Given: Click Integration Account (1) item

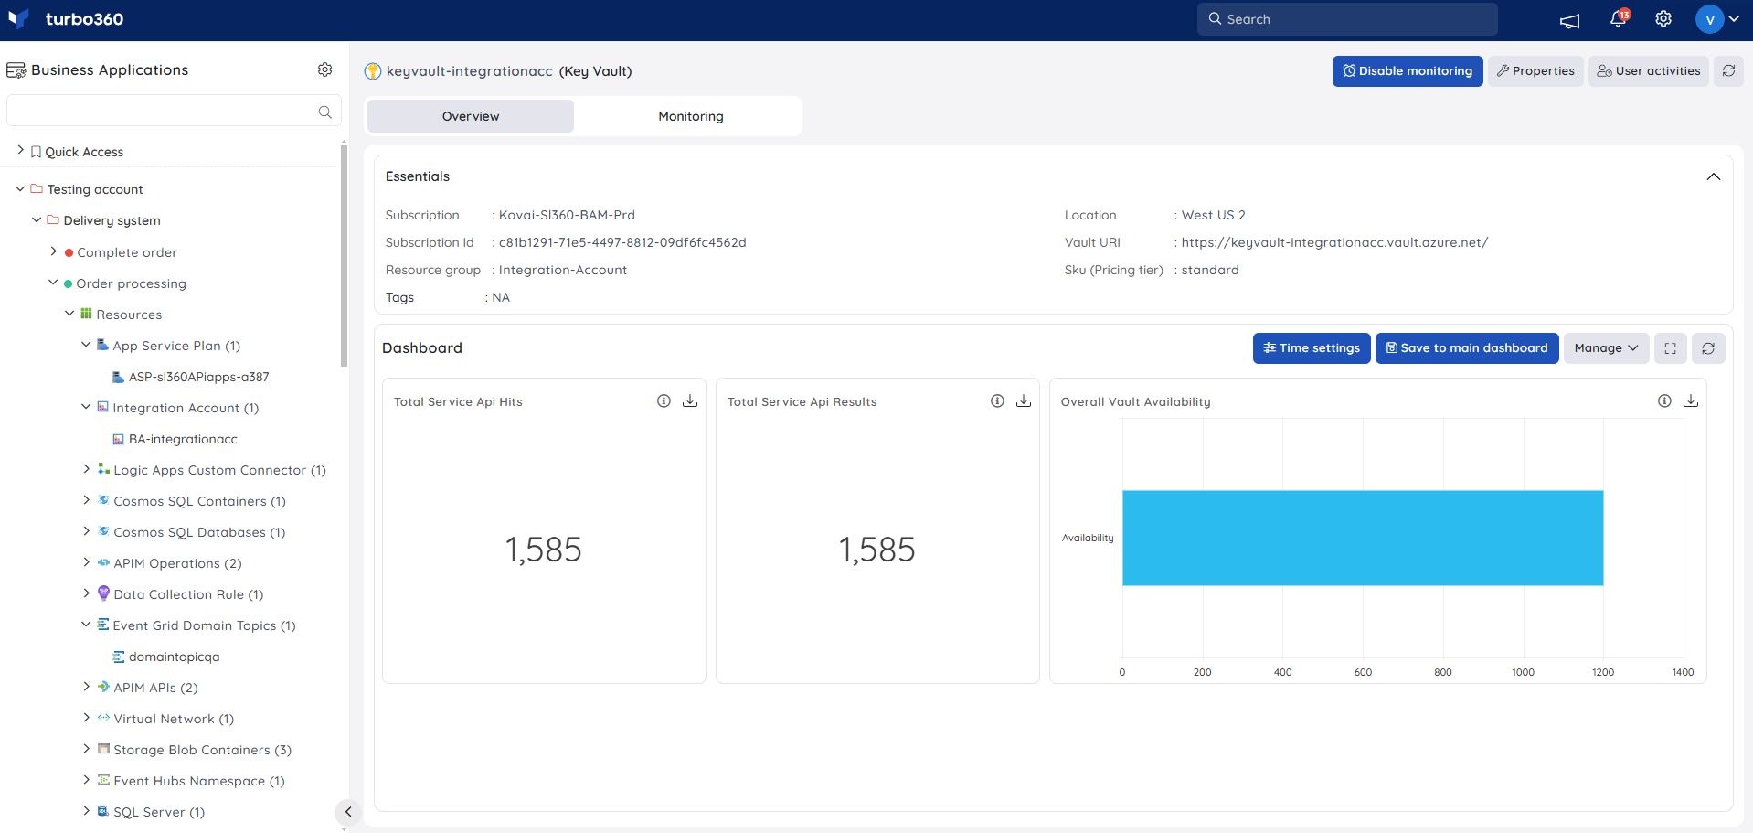Looking at the screenshot, I should (186, 408).
